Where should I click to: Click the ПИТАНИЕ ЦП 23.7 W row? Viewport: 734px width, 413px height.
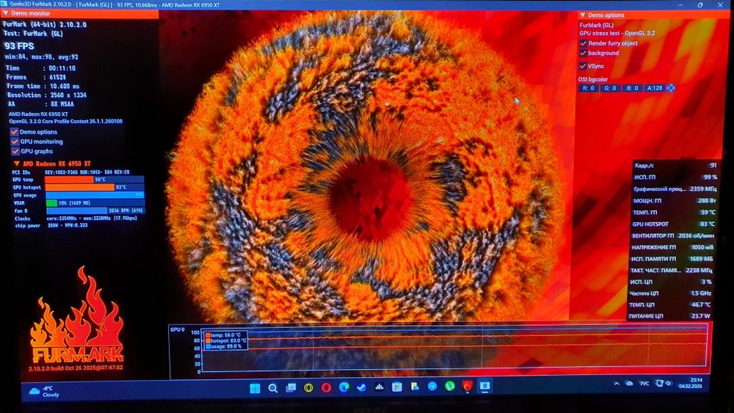669,316
